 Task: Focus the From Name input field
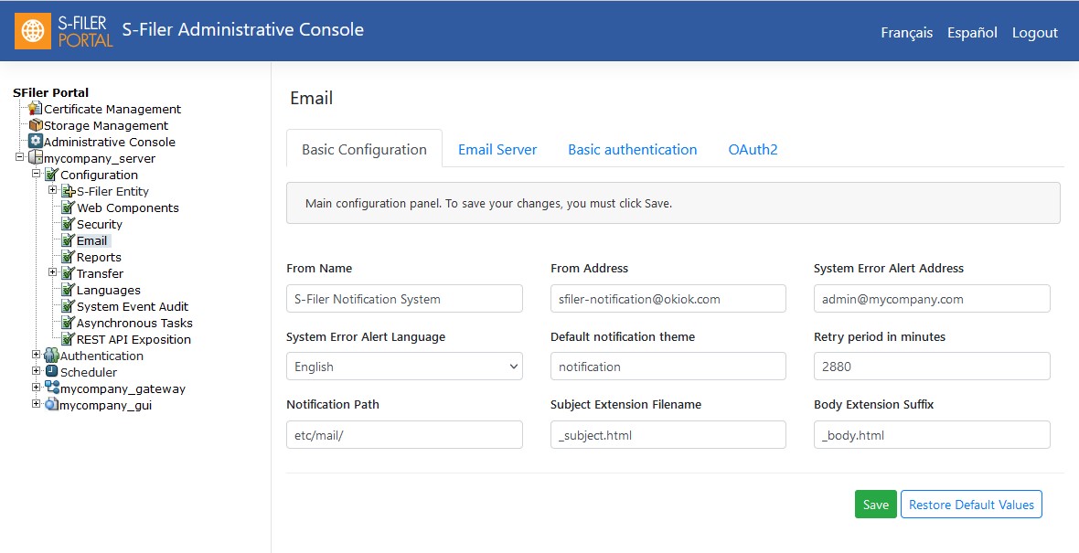click(404, 299)
